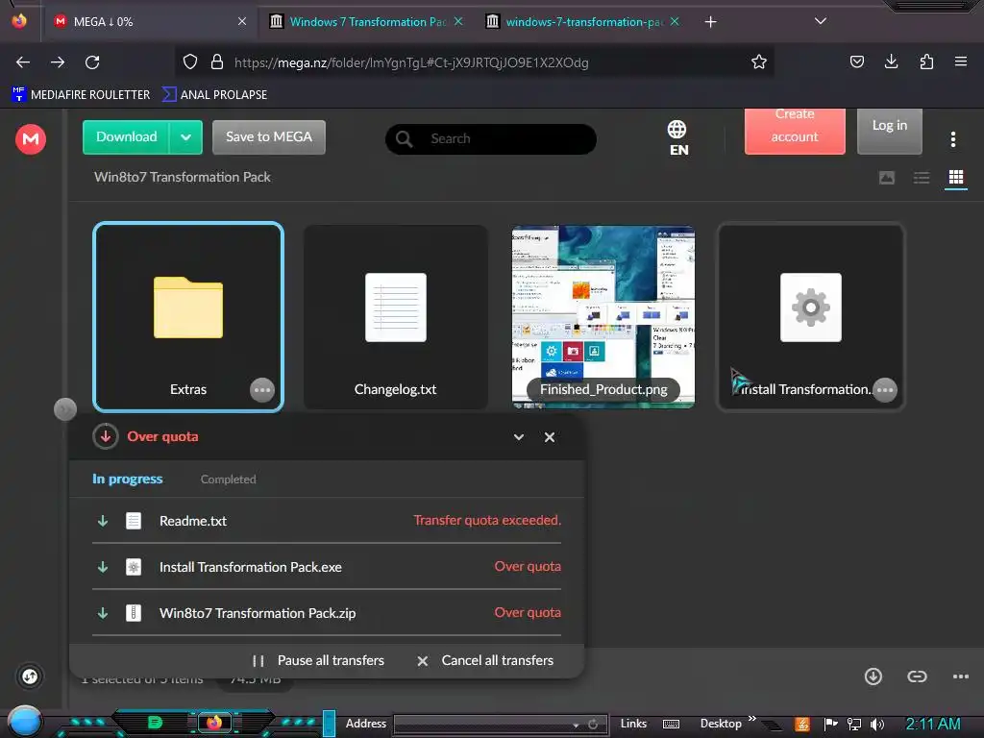Click the browser URL address bar
Image resolution: width=984 pixels, height=738 pixels.
point(474,62)
